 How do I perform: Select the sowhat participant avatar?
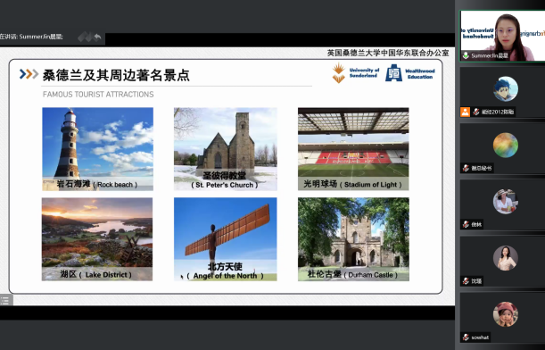pyautogui.click(x=506, y=314)
